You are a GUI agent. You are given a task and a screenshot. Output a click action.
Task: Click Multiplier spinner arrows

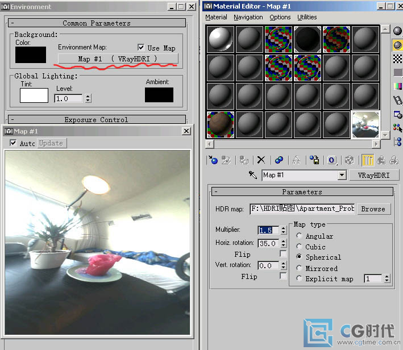tap(283, 230)
